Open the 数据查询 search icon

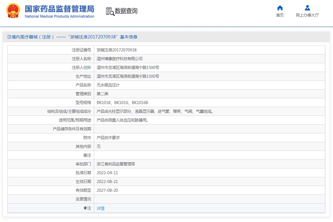(110, 11)
